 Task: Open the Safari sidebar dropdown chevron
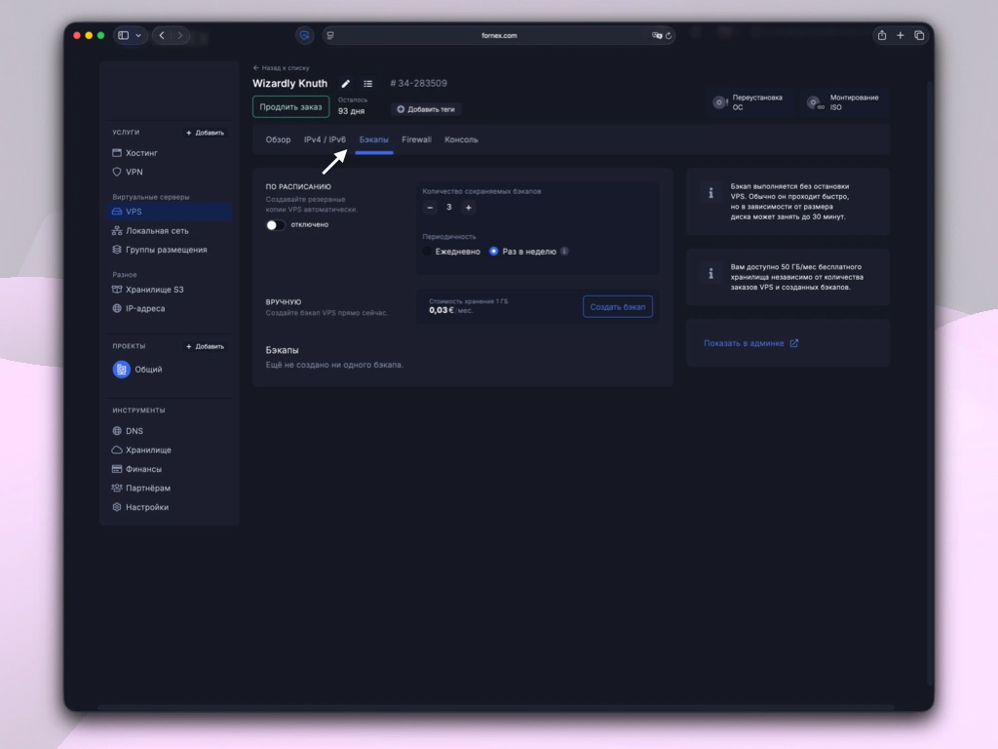click(138, 35)
